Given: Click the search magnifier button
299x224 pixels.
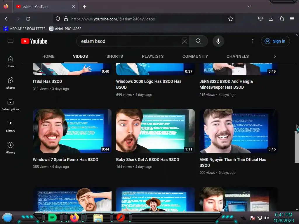Looking at the screenshot, I should 199,41.
